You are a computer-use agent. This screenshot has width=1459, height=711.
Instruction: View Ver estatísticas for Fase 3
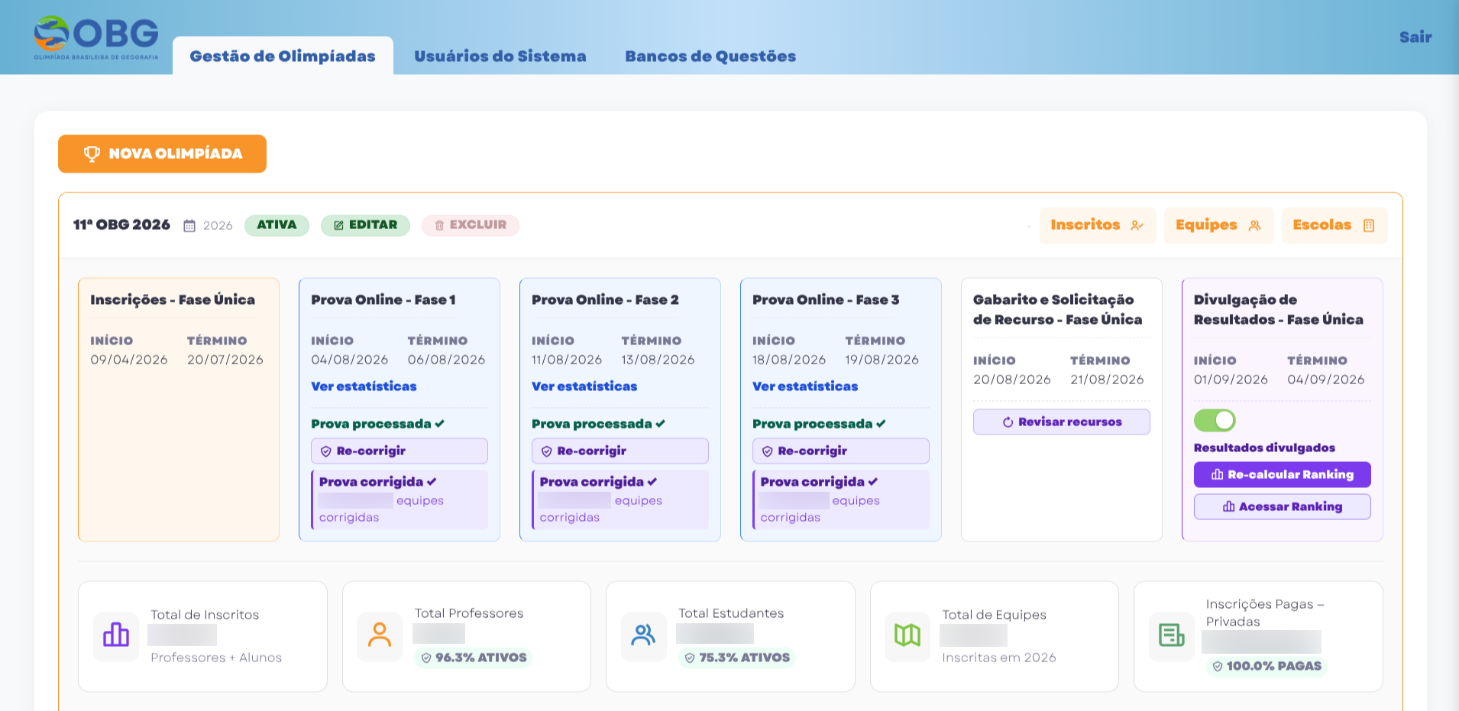coord(805,386)
